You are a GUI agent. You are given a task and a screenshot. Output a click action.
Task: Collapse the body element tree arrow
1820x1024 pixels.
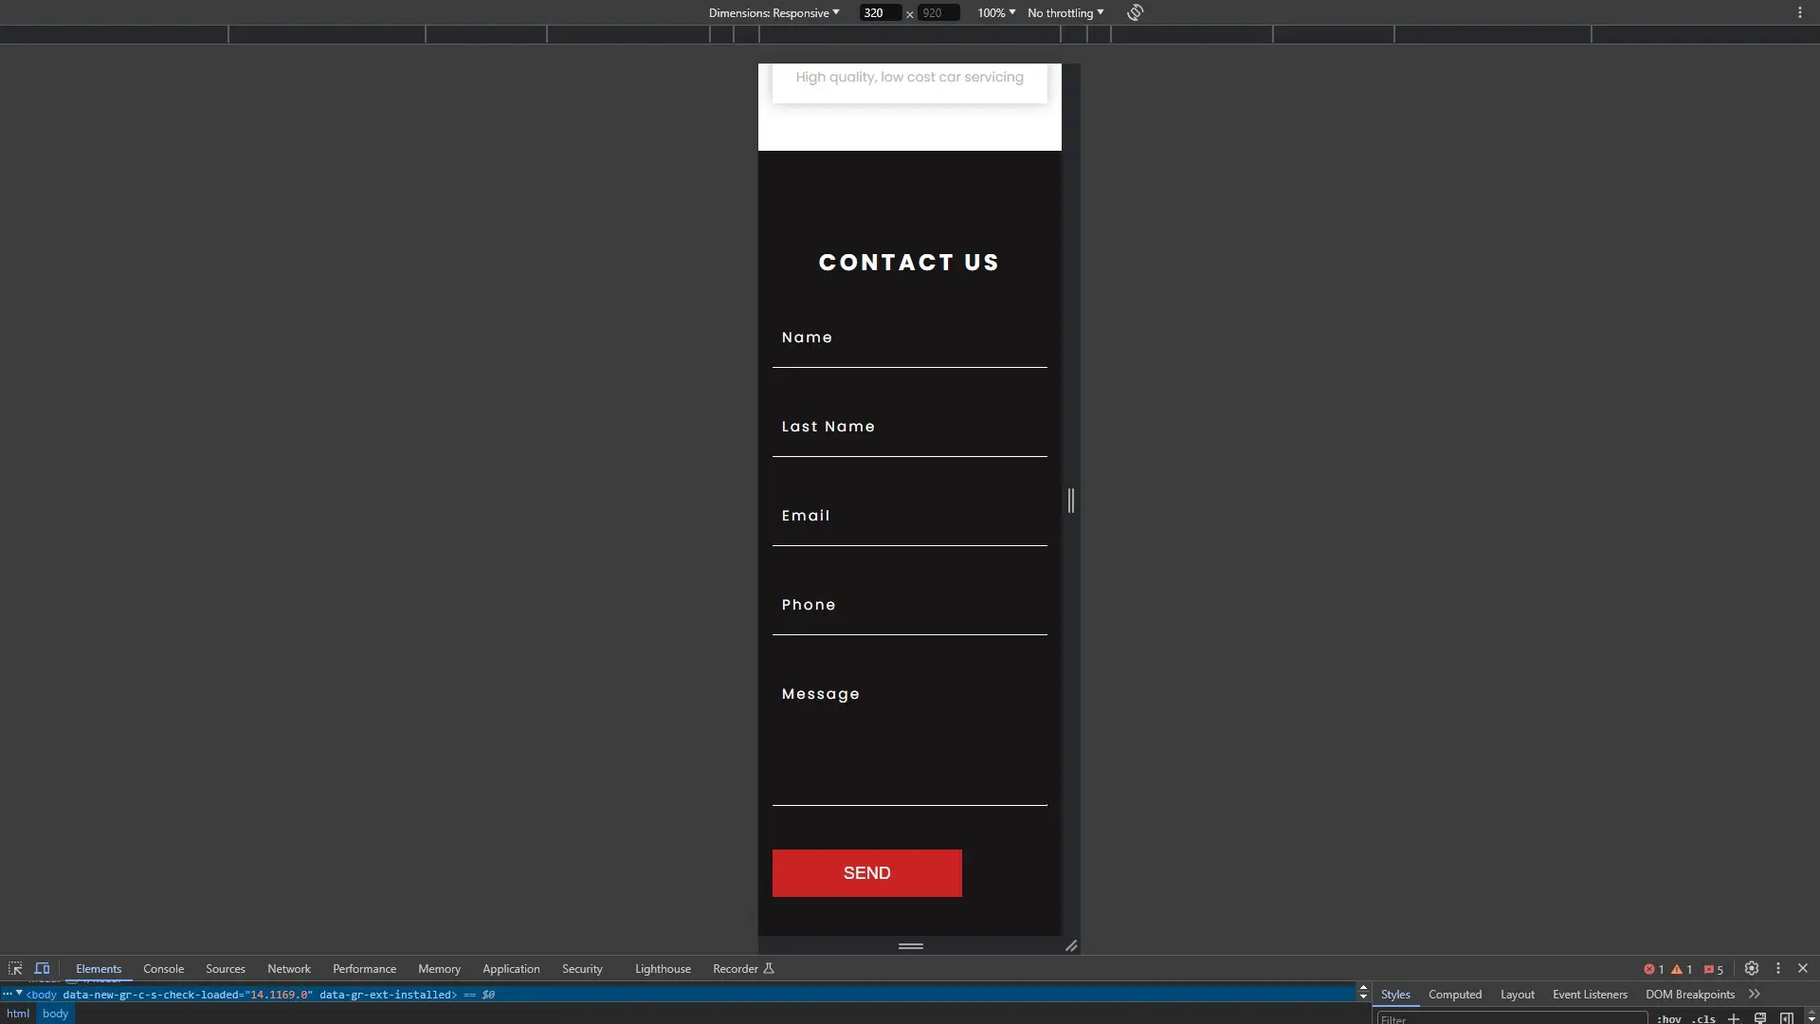(19, 993)
